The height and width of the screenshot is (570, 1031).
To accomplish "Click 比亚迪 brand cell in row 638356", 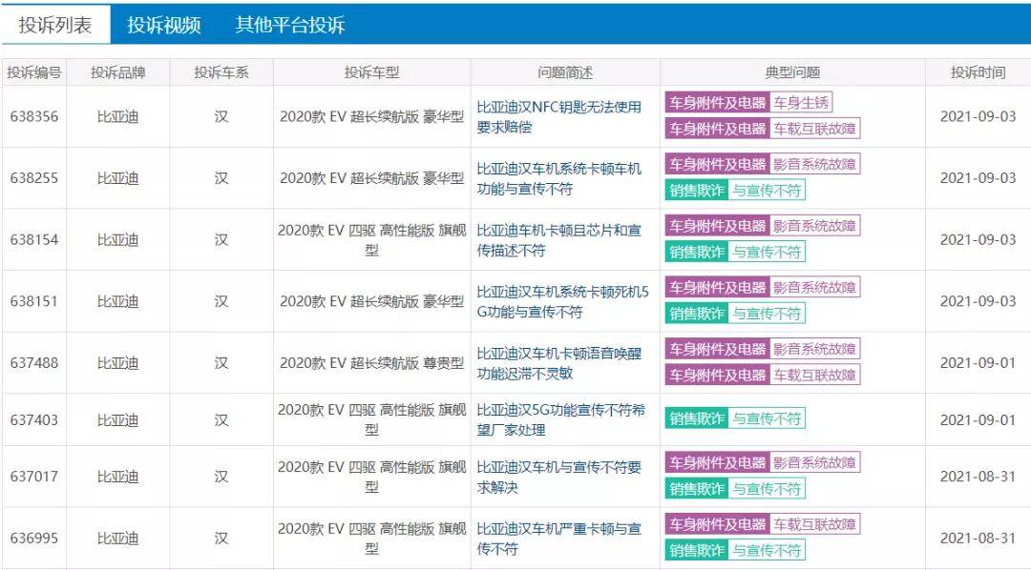I will 118,116.
